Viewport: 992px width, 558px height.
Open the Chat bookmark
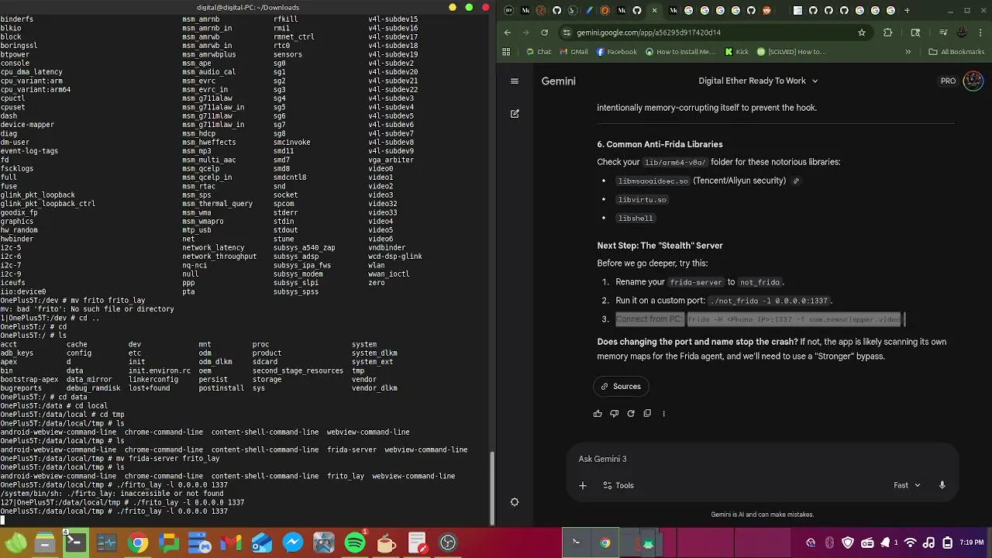(538, 52)
